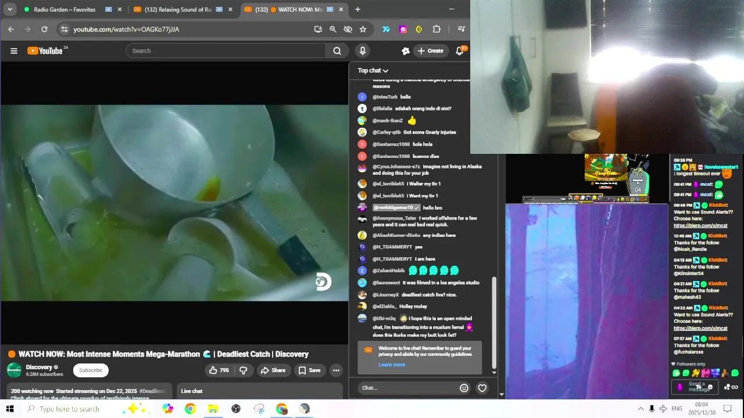This screenshot has height=418, width=744.
Task: Follow the Learn more link in chat
Action: (392, 365)
